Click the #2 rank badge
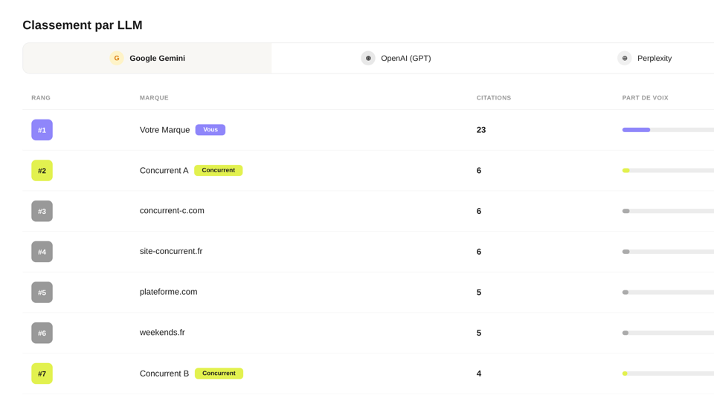This screenshot has width=714, height=401. [42, 171]
